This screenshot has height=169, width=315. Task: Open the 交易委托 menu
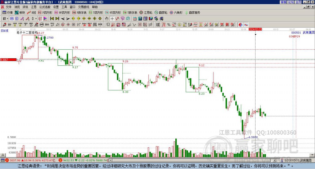84,7
